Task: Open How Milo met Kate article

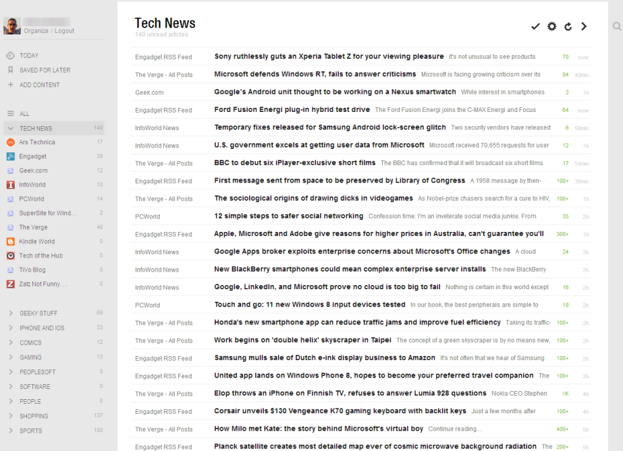Action: click(x=319, y=429)
